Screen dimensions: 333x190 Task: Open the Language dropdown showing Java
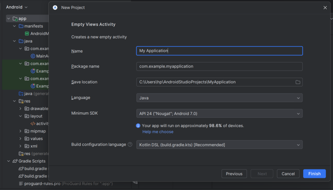(220, 98)
